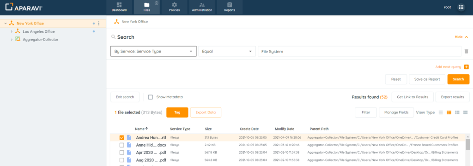Viewport: 473px width, 166px height.
Task: Click the Los Angeles Office status dot
Action: (x=93, y=31)
